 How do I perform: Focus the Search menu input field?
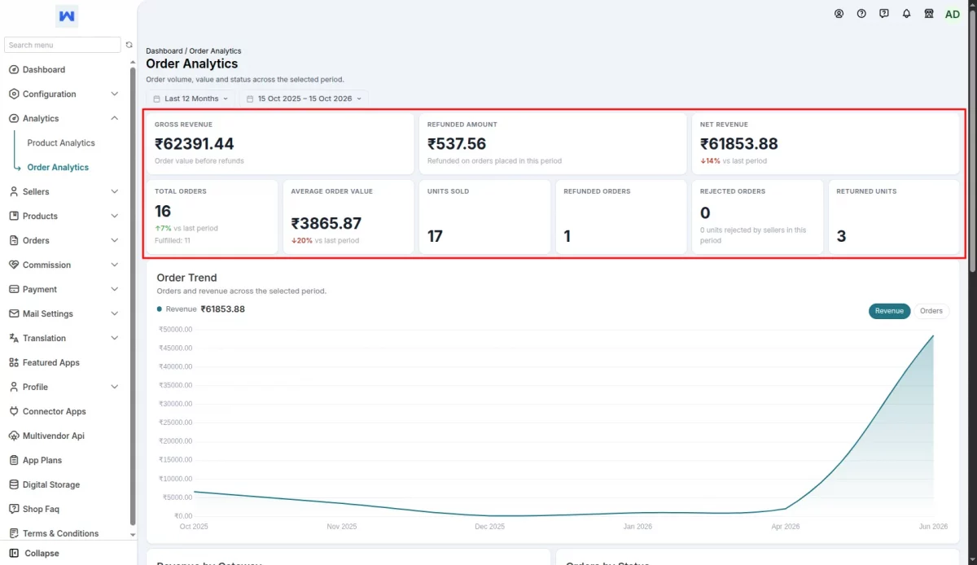coord(63,45)
